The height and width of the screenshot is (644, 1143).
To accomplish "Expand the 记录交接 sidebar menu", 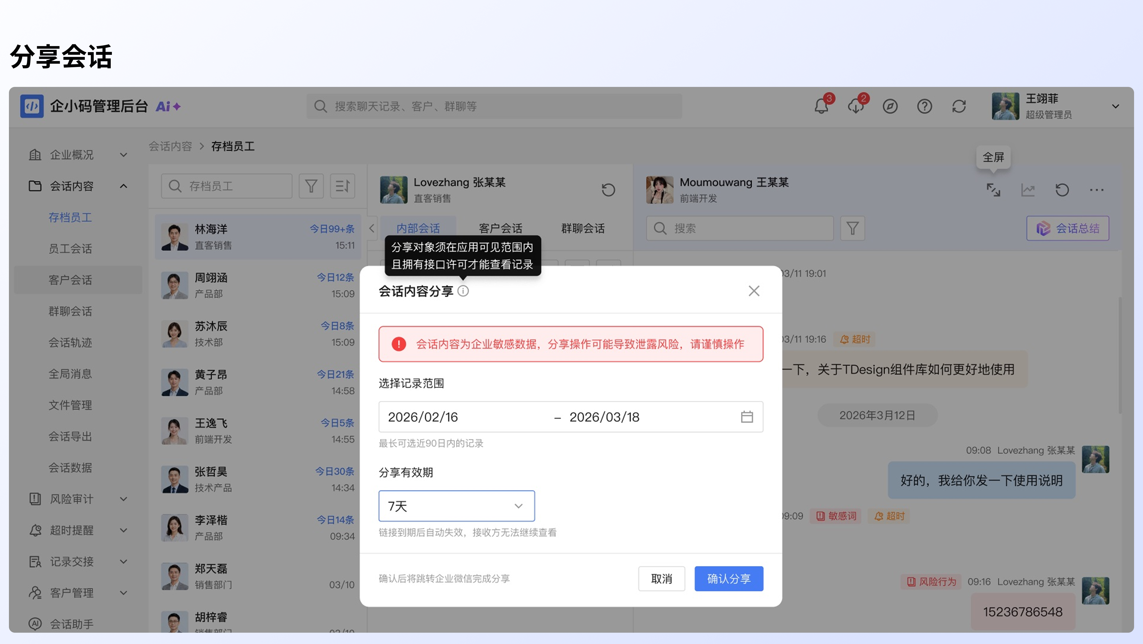I will pos(123,562).
